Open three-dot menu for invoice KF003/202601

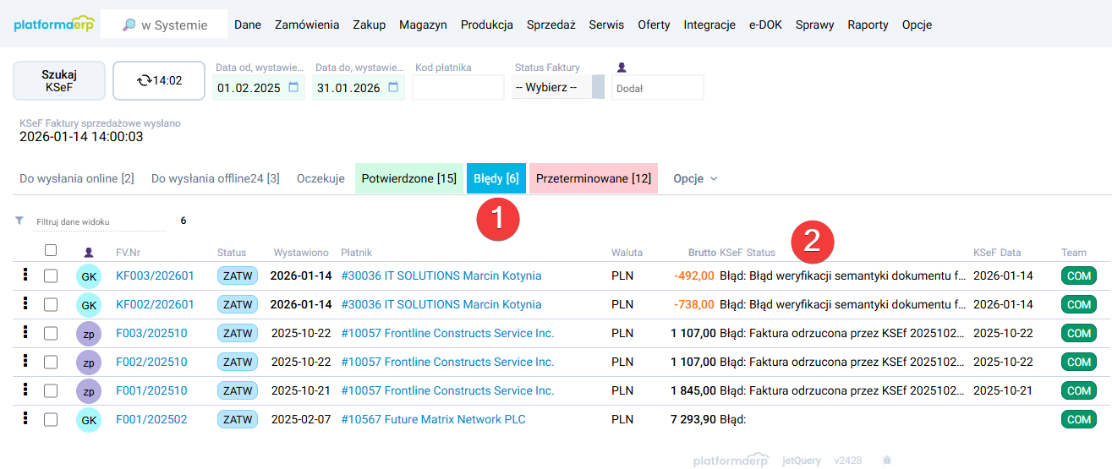pyautogui.click(x=25, y=275)
